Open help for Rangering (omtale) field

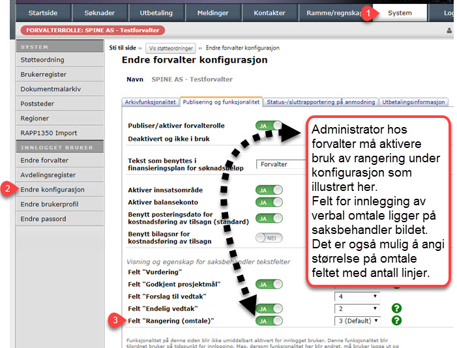(x=396, y=321)
